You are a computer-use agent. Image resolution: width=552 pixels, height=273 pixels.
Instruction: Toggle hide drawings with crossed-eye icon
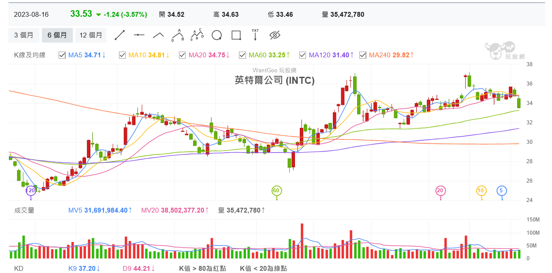point(275,35)
